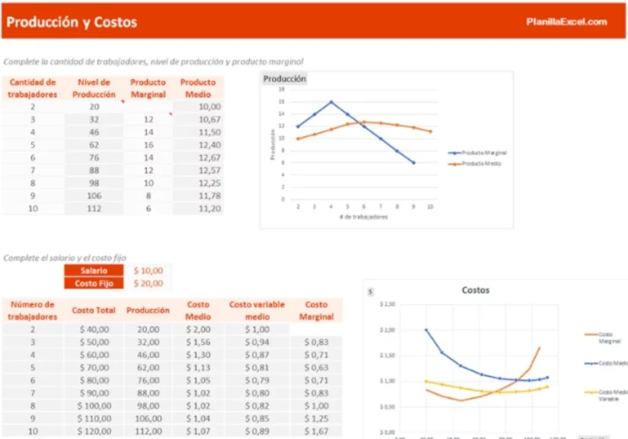Select Producto Medio cell 12,25
This screenshot has height=439, width=628.
[x=198, y=183]
